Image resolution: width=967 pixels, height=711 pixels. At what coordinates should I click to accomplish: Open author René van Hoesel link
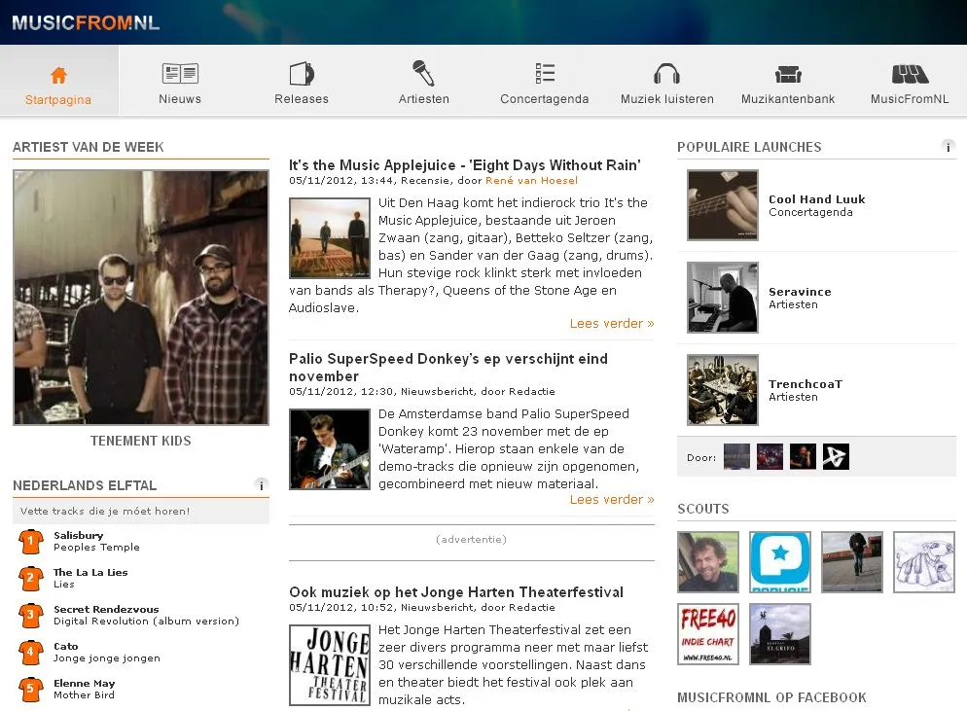[x=531, y=180]
